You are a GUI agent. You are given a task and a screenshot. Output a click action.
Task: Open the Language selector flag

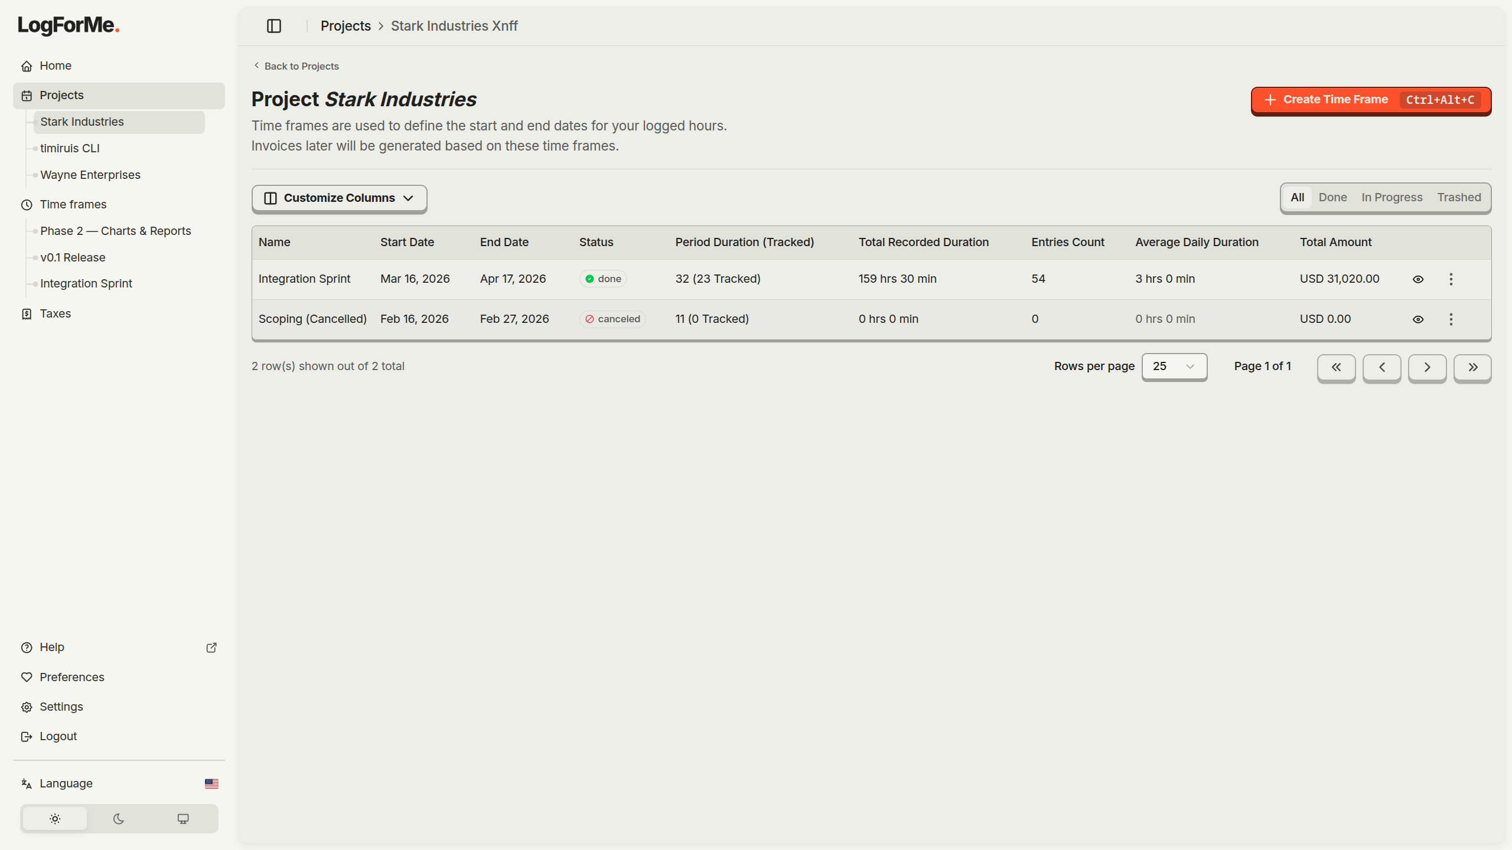point(211,784)
